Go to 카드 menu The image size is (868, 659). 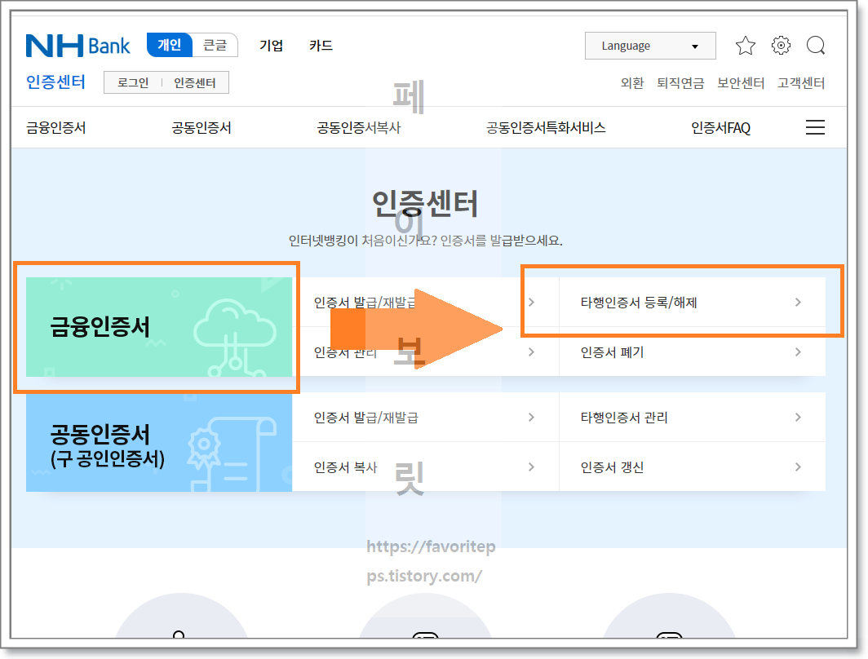[x=321, y=46]
